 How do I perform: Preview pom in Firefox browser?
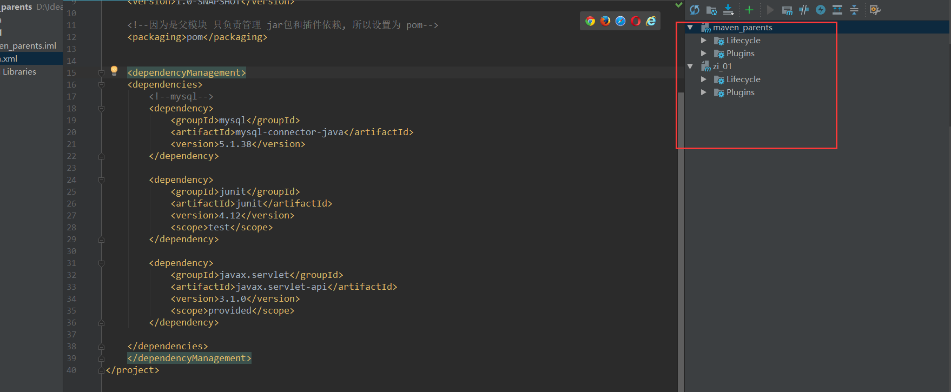[x=605, y=21]
